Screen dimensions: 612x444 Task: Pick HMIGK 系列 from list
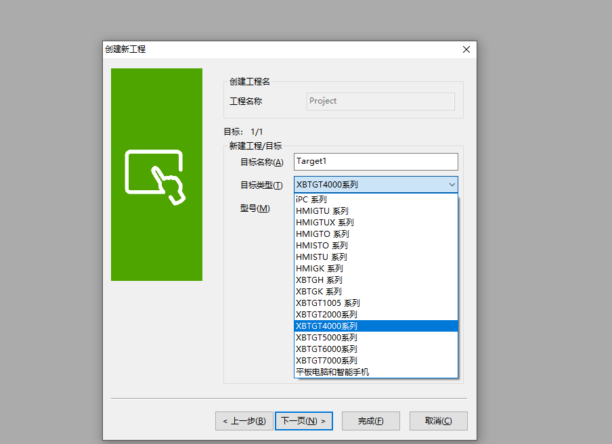point(376,269)
